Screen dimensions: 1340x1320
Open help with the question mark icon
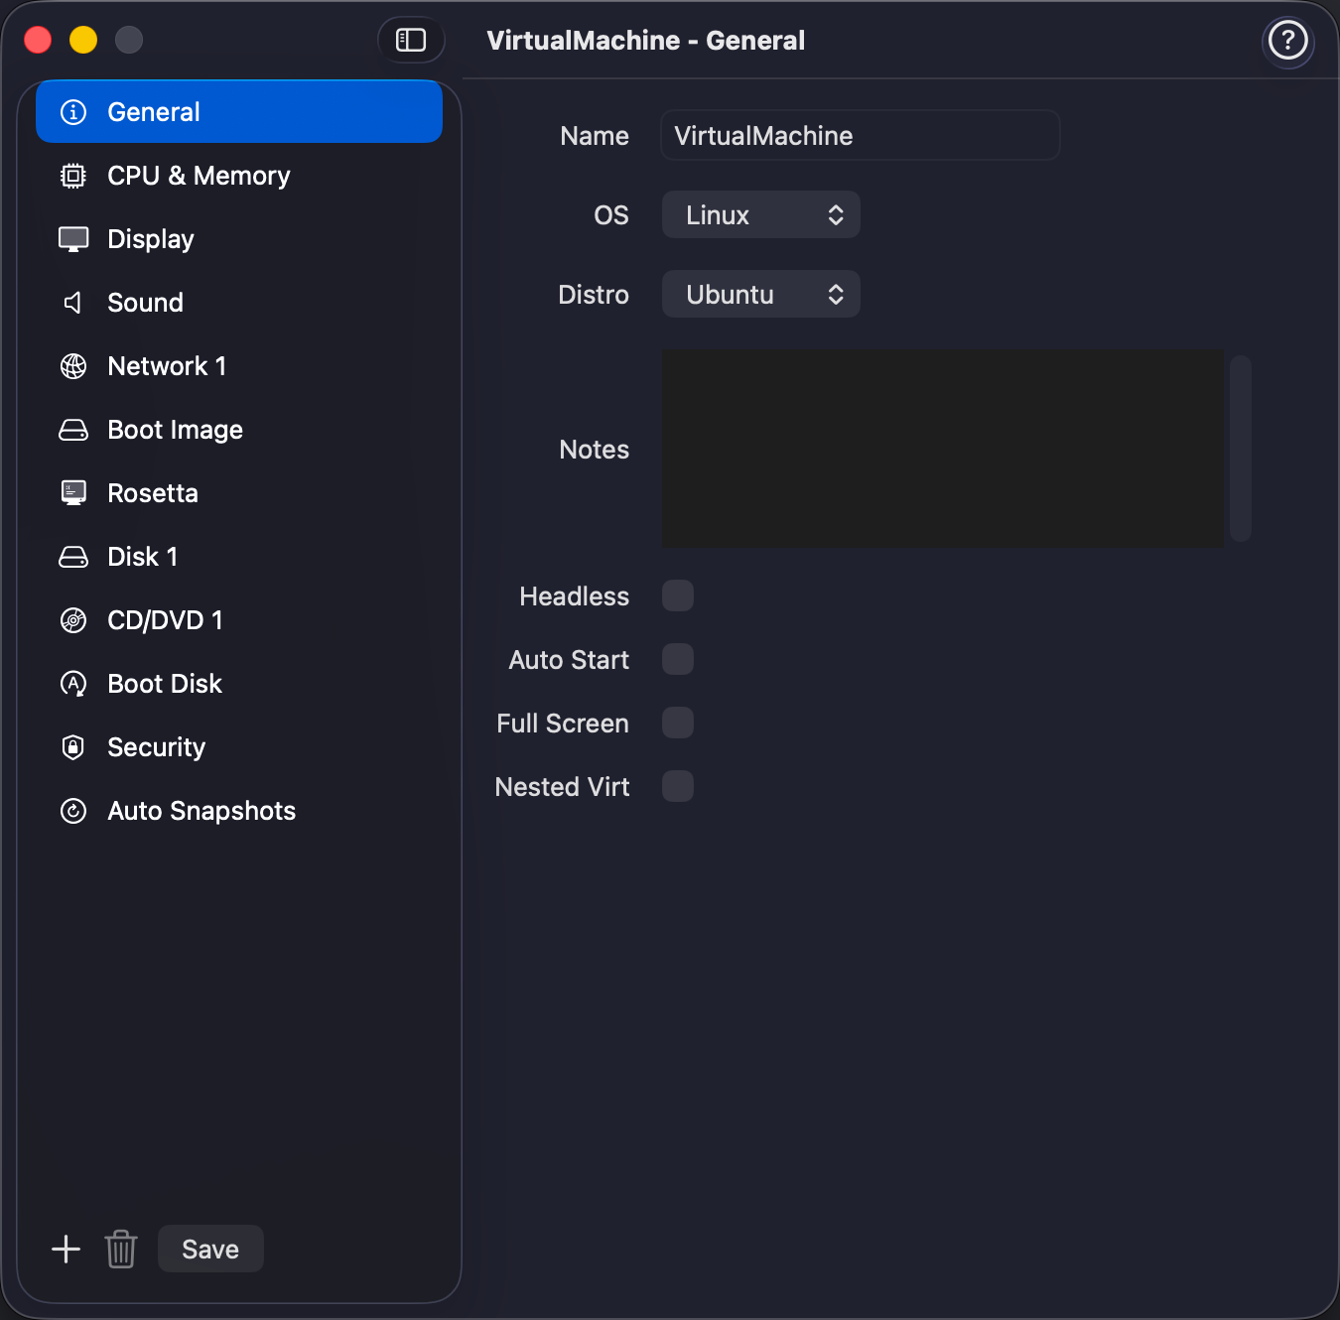[x=1287, y=41]
